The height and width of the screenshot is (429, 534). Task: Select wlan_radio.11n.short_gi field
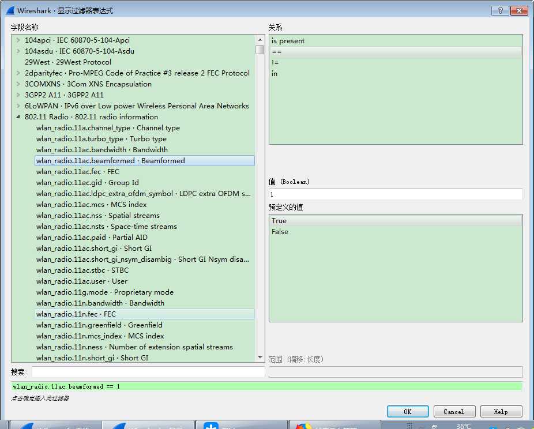pos(92,358)
